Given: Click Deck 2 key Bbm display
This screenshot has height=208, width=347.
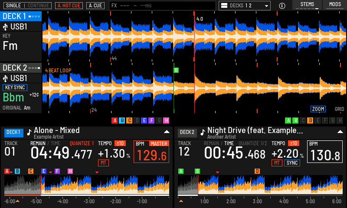Looking at the screenshot, I should click(x=13, y=97).
